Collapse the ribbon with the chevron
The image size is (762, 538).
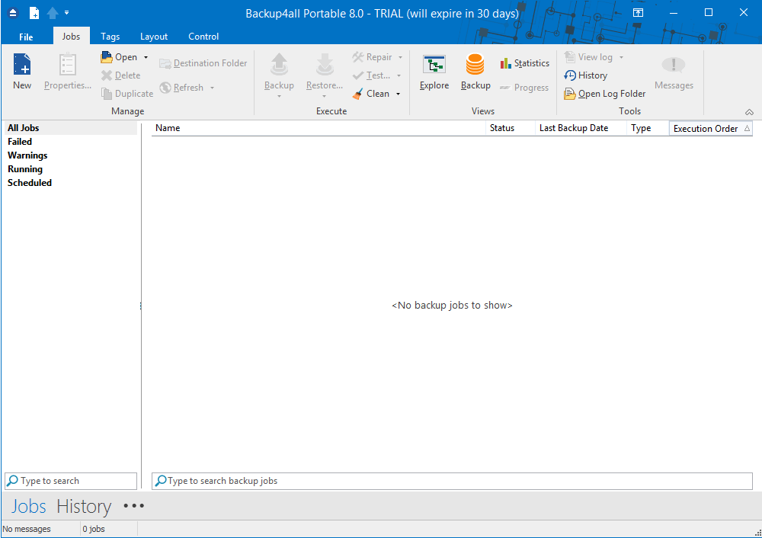click(749, 112)
